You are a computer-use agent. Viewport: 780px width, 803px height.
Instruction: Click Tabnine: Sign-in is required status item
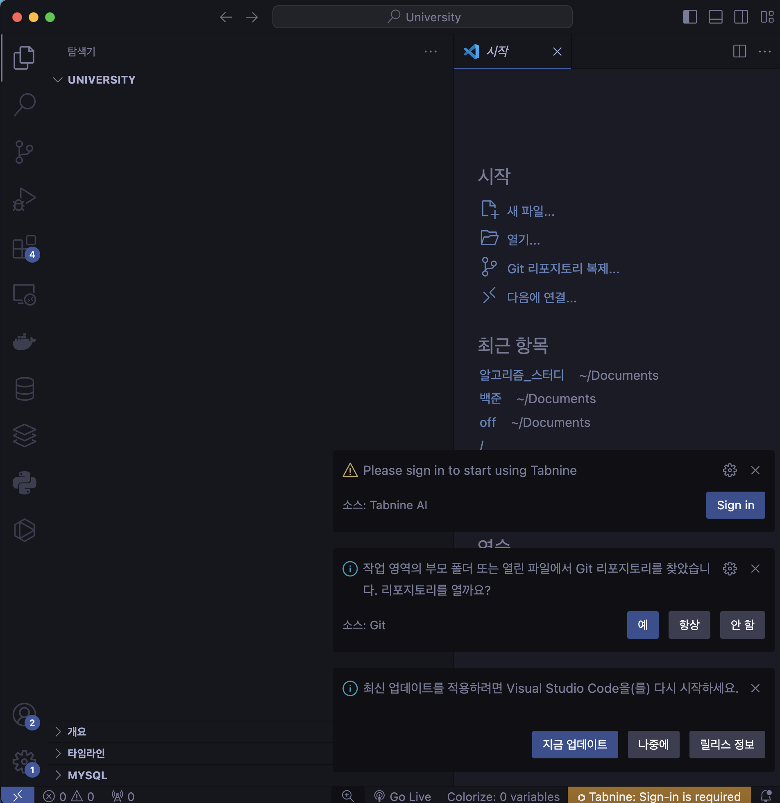pos(659,796)
